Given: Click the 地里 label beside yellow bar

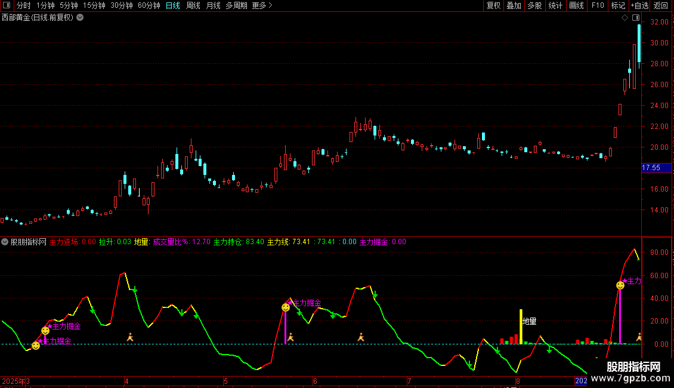Looking at the screenshot, I should [530, 321].
